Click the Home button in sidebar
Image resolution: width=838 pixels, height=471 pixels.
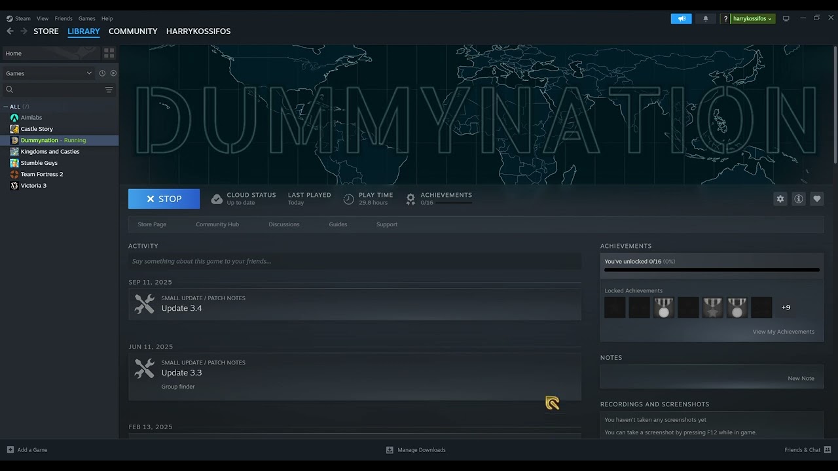51,53
